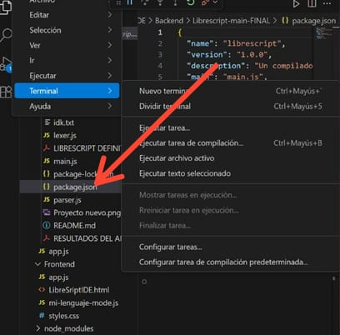340x335 pixels.
Task: Click the Backend breadcrumb segment
Action: pyautogui.click(x=169, y=21)
